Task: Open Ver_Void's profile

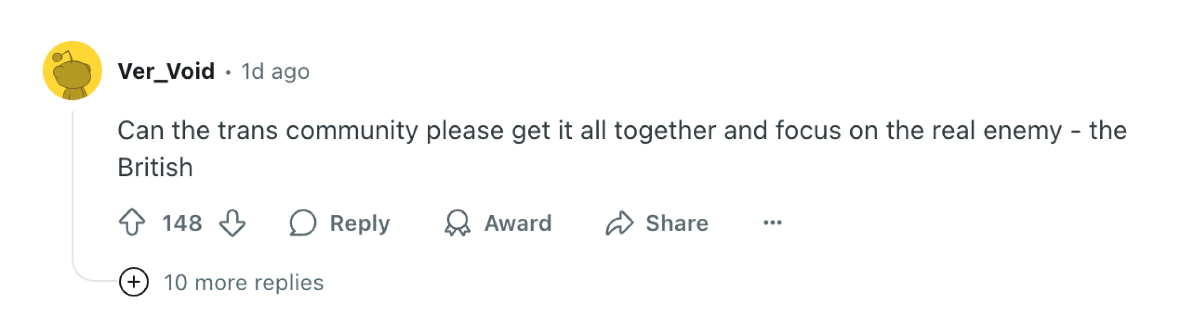Action: (x=165, y=70)
